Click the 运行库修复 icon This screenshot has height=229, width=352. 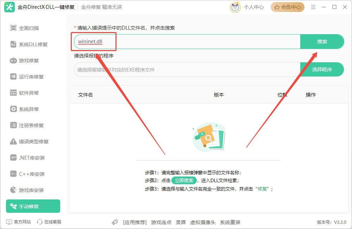pos(13,77)
